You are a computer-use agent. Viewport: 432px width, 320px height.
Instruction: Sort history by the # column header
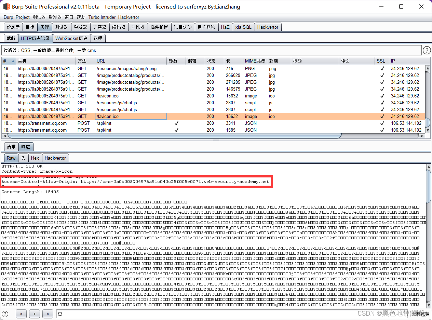click(9, 61)
